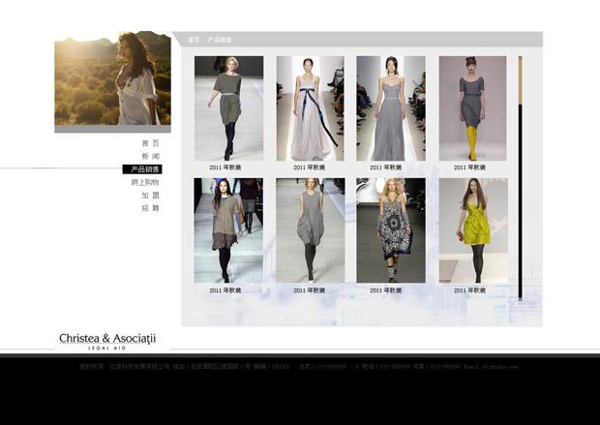Select the photo with yellow tights
Viewport: 600px width, 425px height.
[472, 107]
